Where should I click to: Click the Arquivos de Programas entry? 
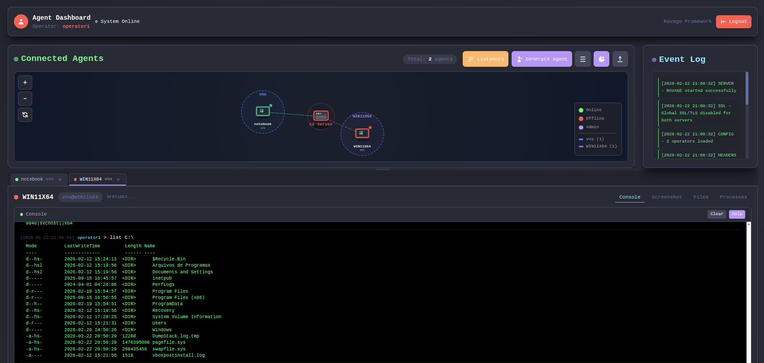181,265
